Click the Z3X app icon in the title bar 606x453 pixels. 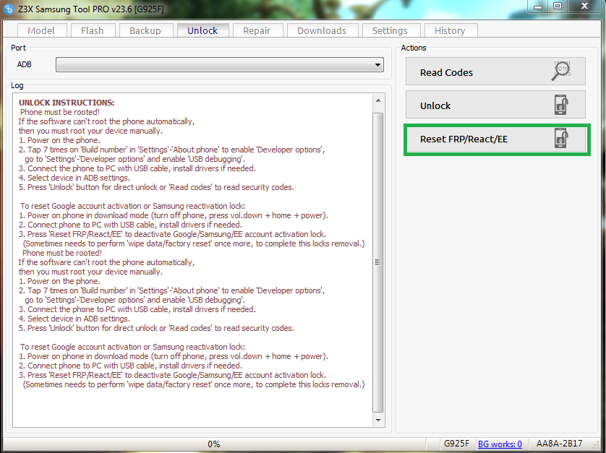coord(8,9)
